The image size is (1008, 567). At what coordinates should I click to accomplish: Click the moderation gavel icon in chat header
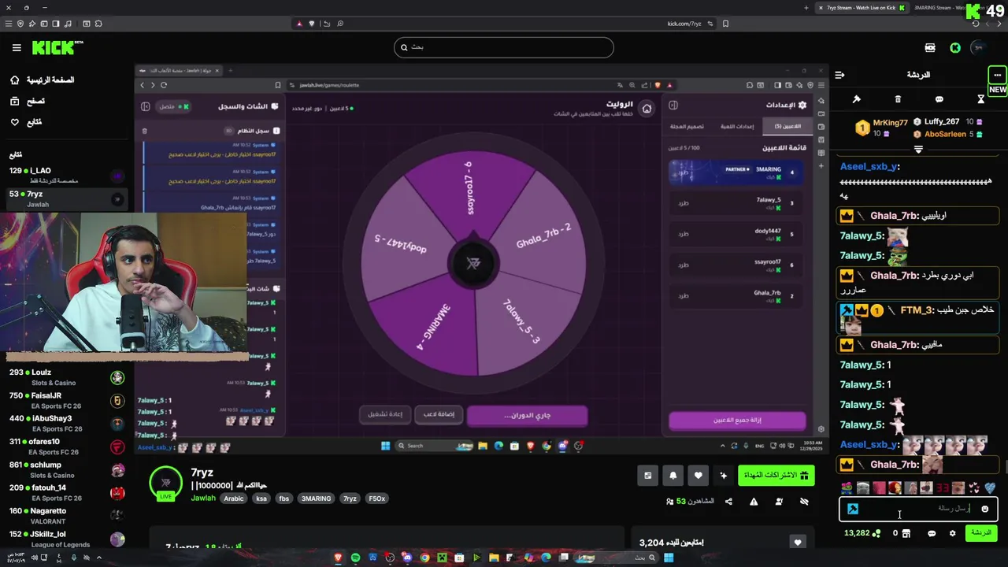[x=857, y=99]
